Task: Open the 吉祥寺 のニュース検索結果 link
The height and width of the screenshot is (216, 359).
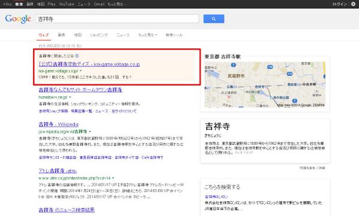Action: (x=67, y=210)
